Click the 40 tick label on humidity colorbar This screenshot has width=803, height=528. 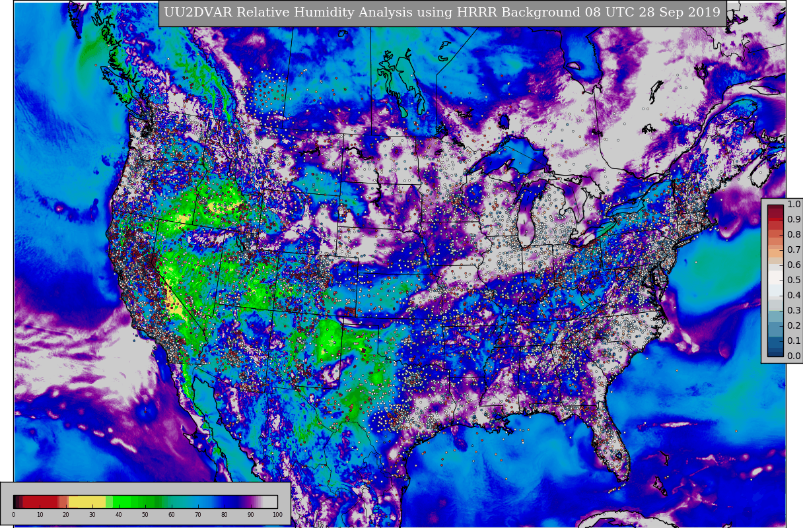(x=119, y=515)
